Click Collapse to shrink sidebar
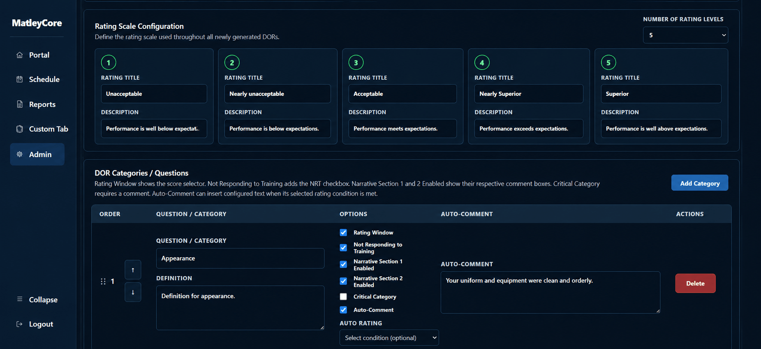Image resolution: width=761 pixels, height=349 pixels. point(37,300)
